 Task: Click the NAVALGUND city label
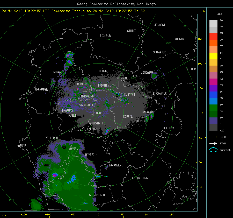[x=86, y=105]
